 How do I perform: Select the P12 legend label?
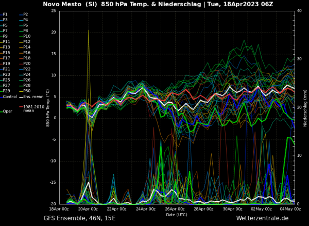click(x=25, y=42)
